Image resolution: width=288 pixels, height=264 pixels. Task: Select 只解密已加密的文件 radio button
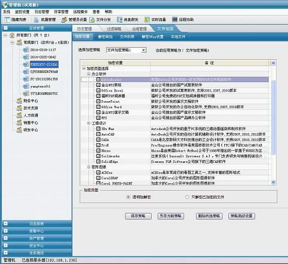pyautogui.click(x=187, y=197)
